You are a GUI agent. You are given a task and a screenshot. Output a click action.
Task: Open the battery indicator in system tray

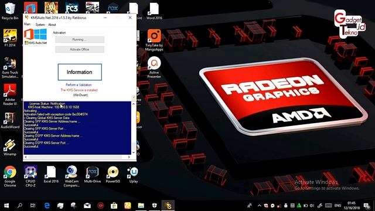305,206
